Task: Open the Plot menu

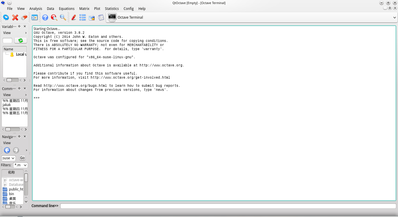Action: pos(97,9)
